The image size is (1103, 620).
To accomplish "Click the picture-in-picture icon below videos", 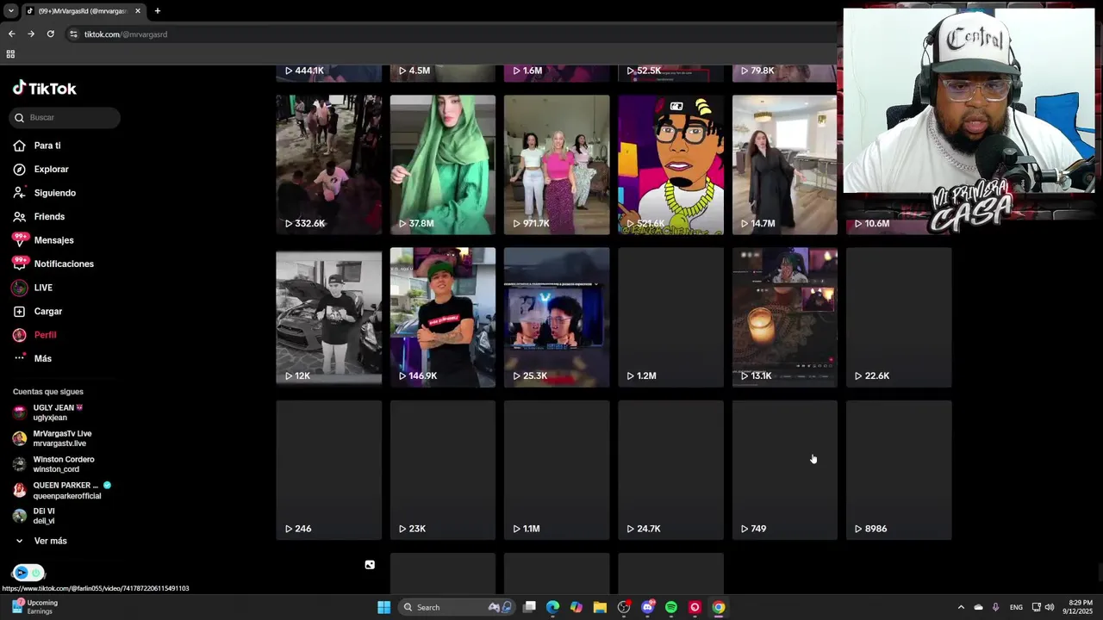I will [x=370, y=565].
